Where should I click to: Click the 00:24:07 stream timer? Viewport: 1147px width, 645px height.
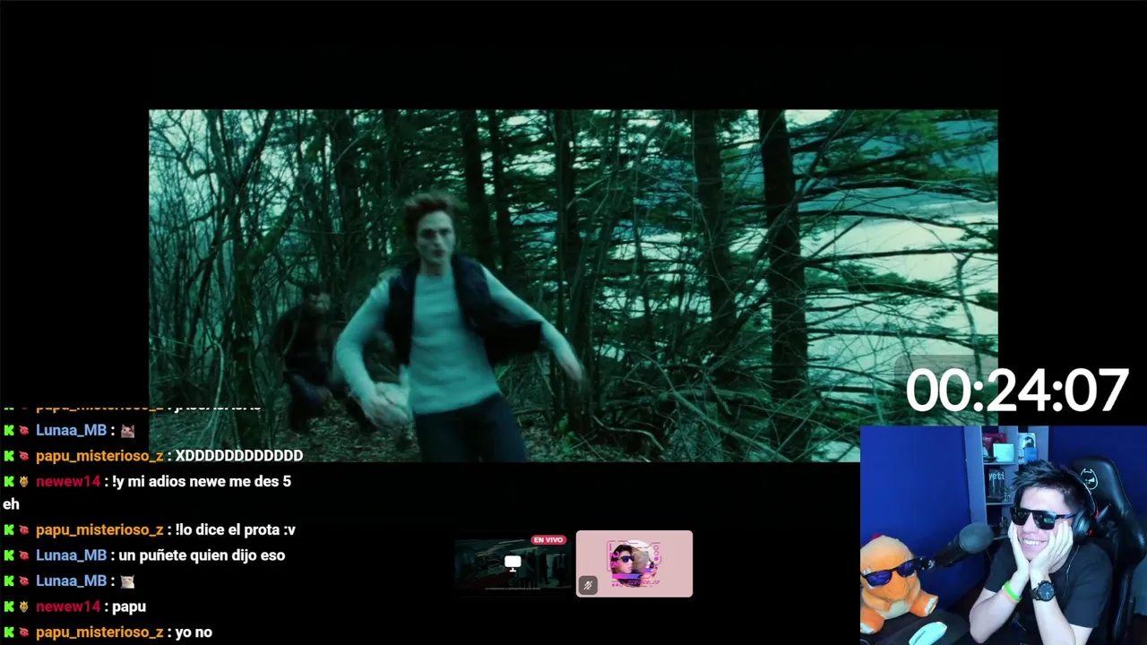tap(1017, 391)
